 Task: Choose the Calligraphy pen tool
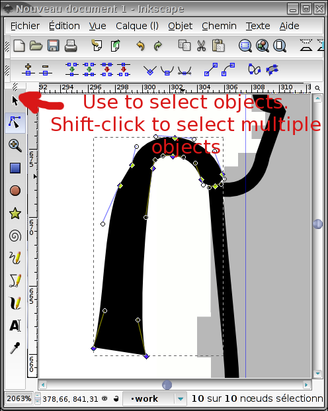point(15,303)
